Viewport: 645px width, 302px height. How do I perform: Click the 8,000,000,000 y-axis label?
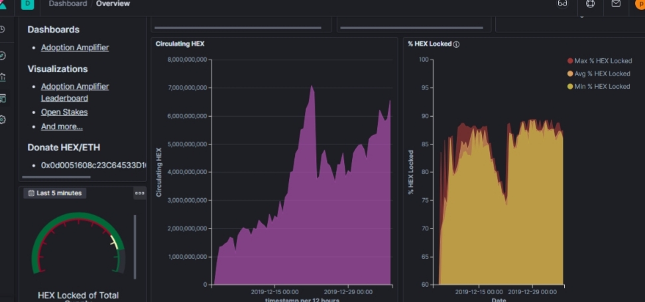pos(187,60)
